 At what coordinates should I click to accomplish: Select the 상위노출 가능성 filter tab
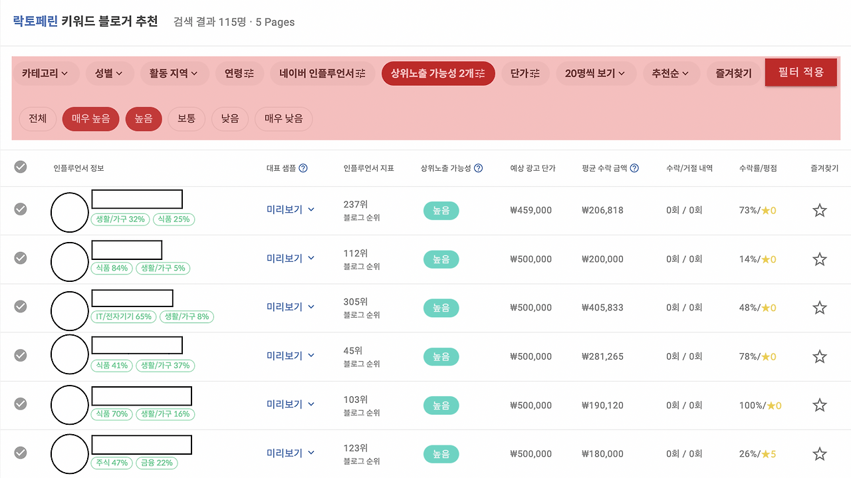point(437,74)
